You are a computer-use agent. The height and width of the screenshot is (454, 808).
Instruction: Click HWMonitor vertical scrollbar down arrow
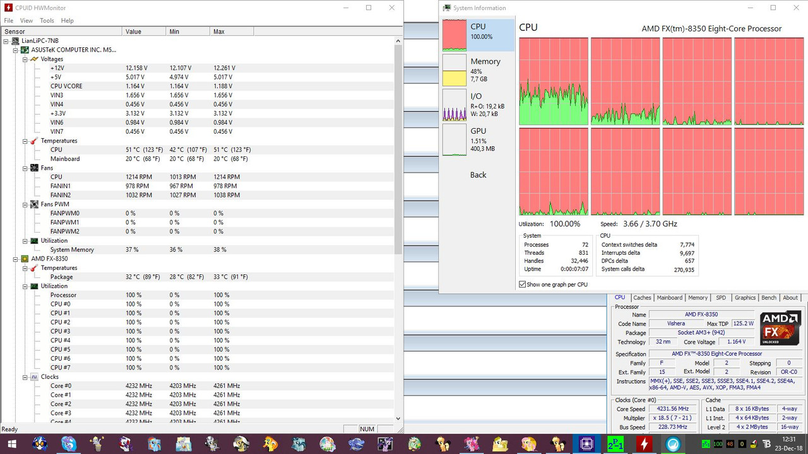398,418
